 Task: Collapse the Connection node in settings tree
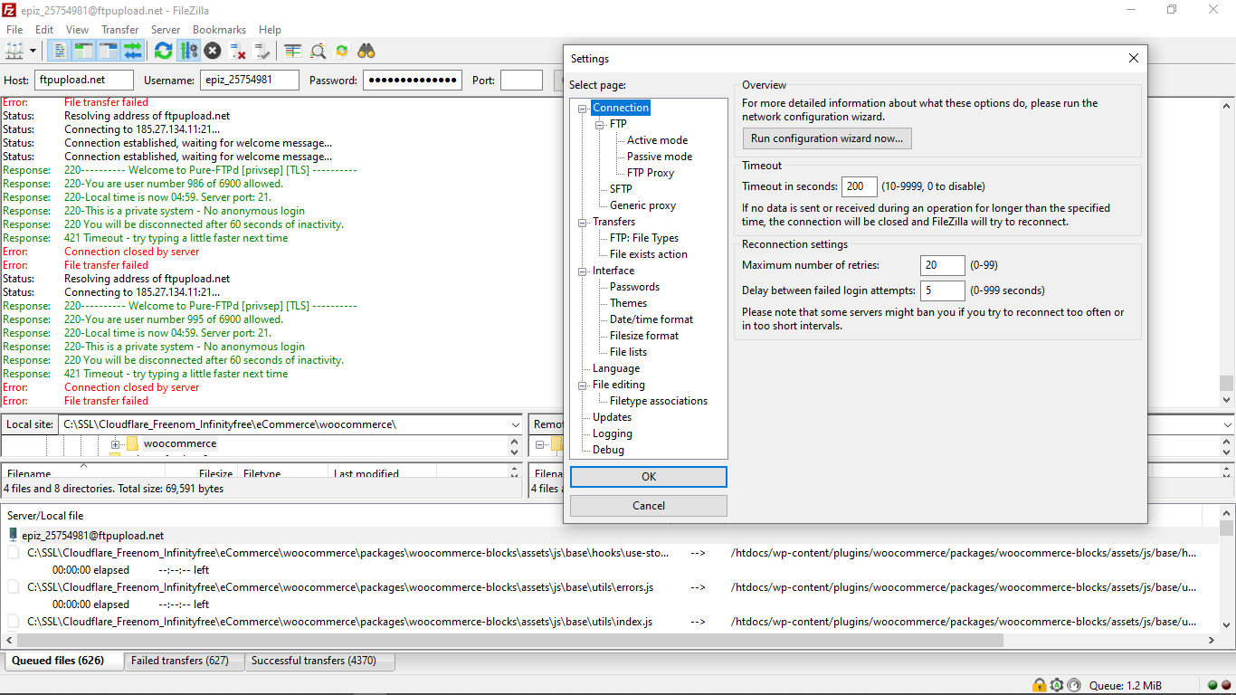(583, 109)
